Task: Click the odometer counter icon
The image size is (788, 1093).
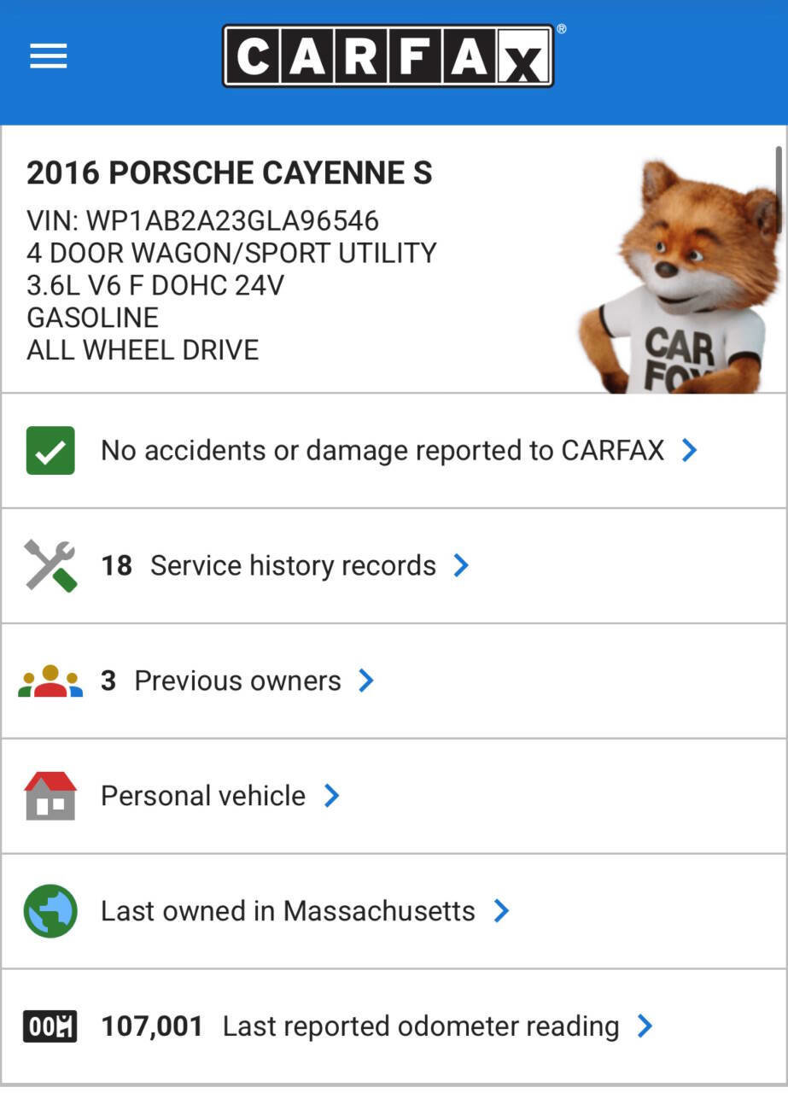Action: point(50,1026)
